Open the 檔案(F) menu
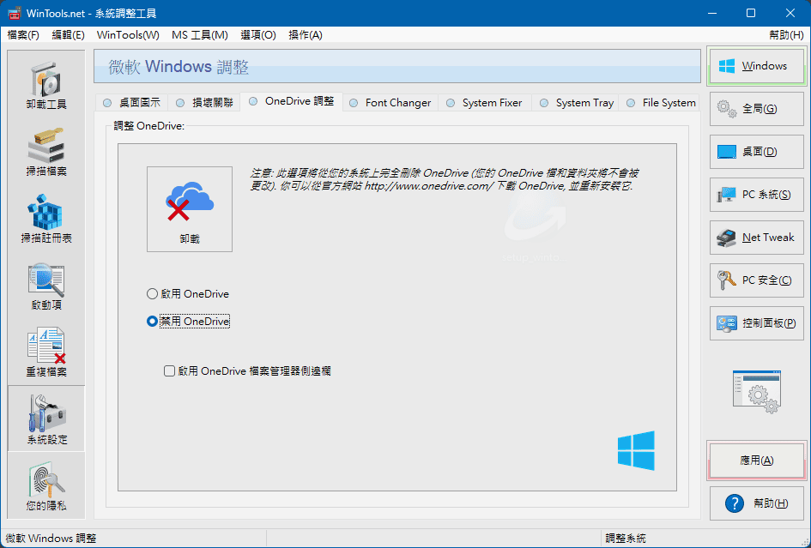The height and width of the screenshot is (548, 811). (x=23, y=35)
